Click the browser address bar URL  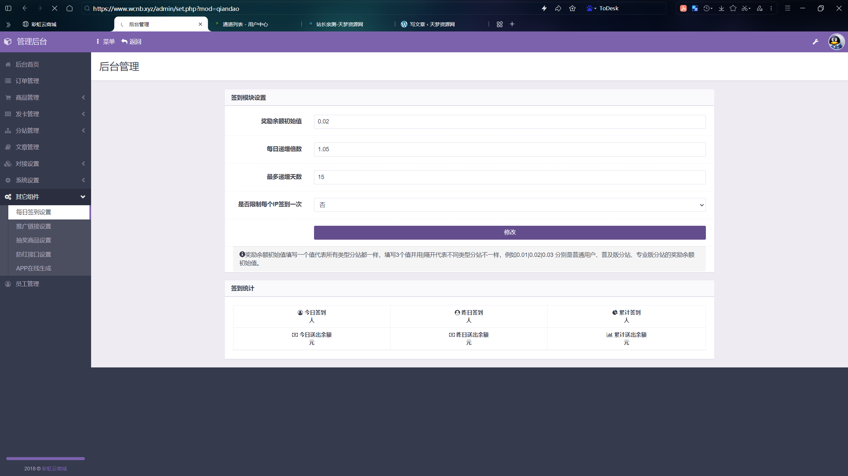(x=166, y=9)
